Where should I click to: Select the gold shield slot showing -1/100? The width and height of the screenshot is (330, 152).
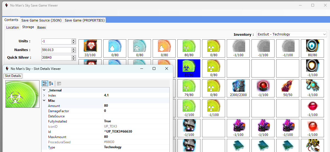(x=312, y=68)
